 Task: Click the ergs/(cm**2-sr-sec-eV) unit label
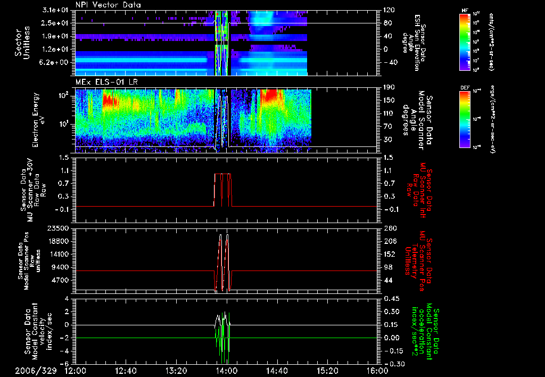point(493,119)
